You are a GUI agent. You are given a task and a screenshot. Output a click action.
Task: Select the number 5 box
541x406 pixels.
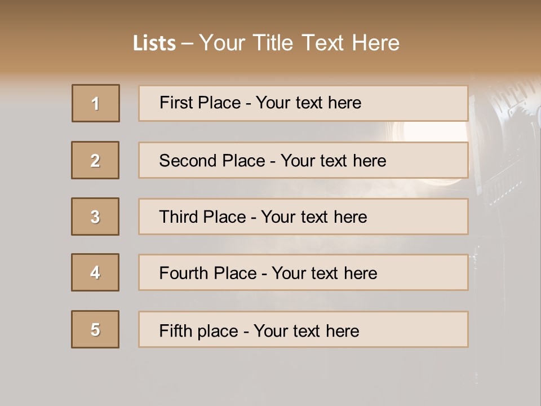(95, 329)
